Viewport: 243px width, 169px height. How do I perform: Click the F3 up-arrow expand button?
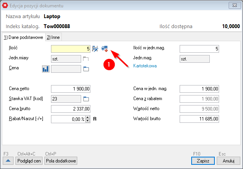(x=8, y=161)
